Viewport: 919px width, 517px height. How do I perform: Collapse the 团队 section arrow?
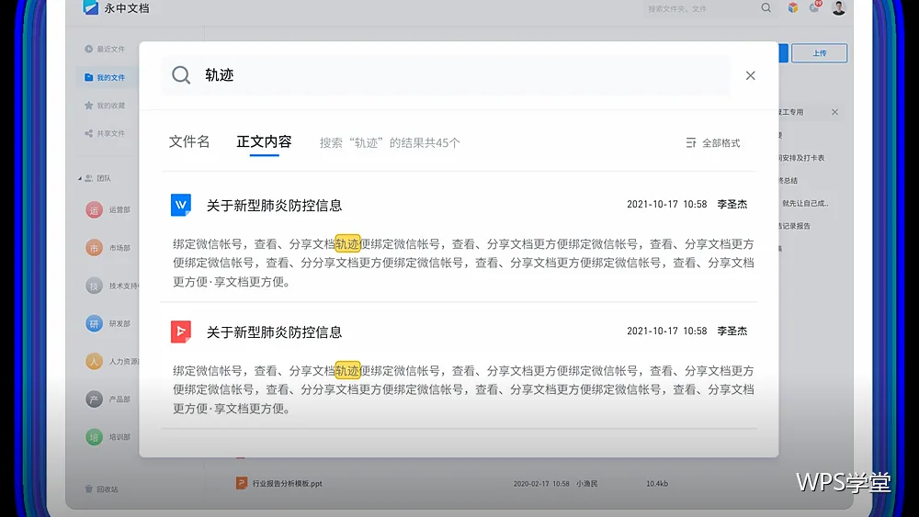click(x=80, y=178)
